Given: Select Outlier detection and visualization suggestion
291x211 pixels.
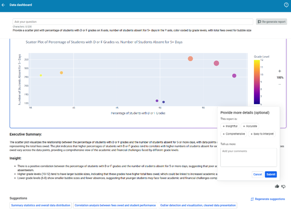Looking at the screenshot, I should [197, 206].
